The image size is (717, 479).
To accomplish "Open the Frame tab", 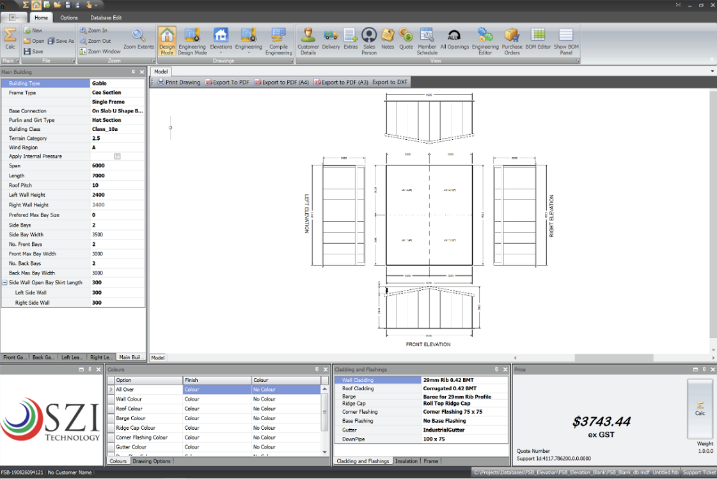I will pyautogui.click(x=430, y=461).
